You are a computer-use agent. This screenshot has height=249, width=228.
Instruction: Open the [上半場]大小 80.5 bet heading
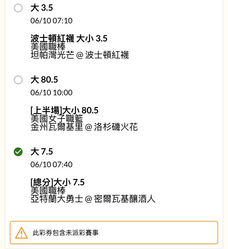(64, 110)
